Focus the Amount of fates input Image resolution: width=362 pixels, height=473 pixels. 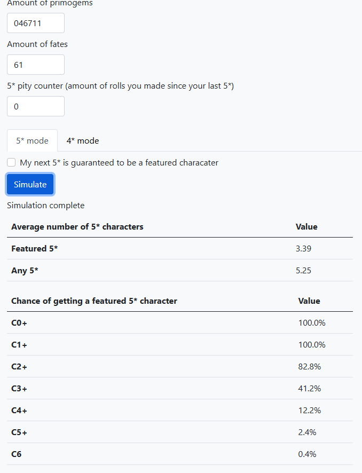[35, 65]
